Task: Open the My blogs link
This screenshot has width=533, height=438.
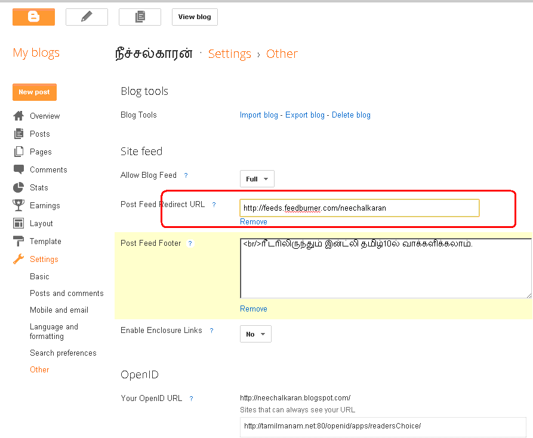Action: coord(36,53)
